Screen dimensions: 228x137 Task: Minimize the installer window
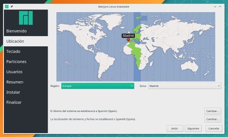point(215,7)
